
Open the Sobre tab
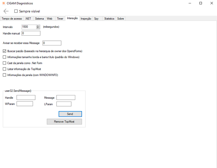pos(121,19)
